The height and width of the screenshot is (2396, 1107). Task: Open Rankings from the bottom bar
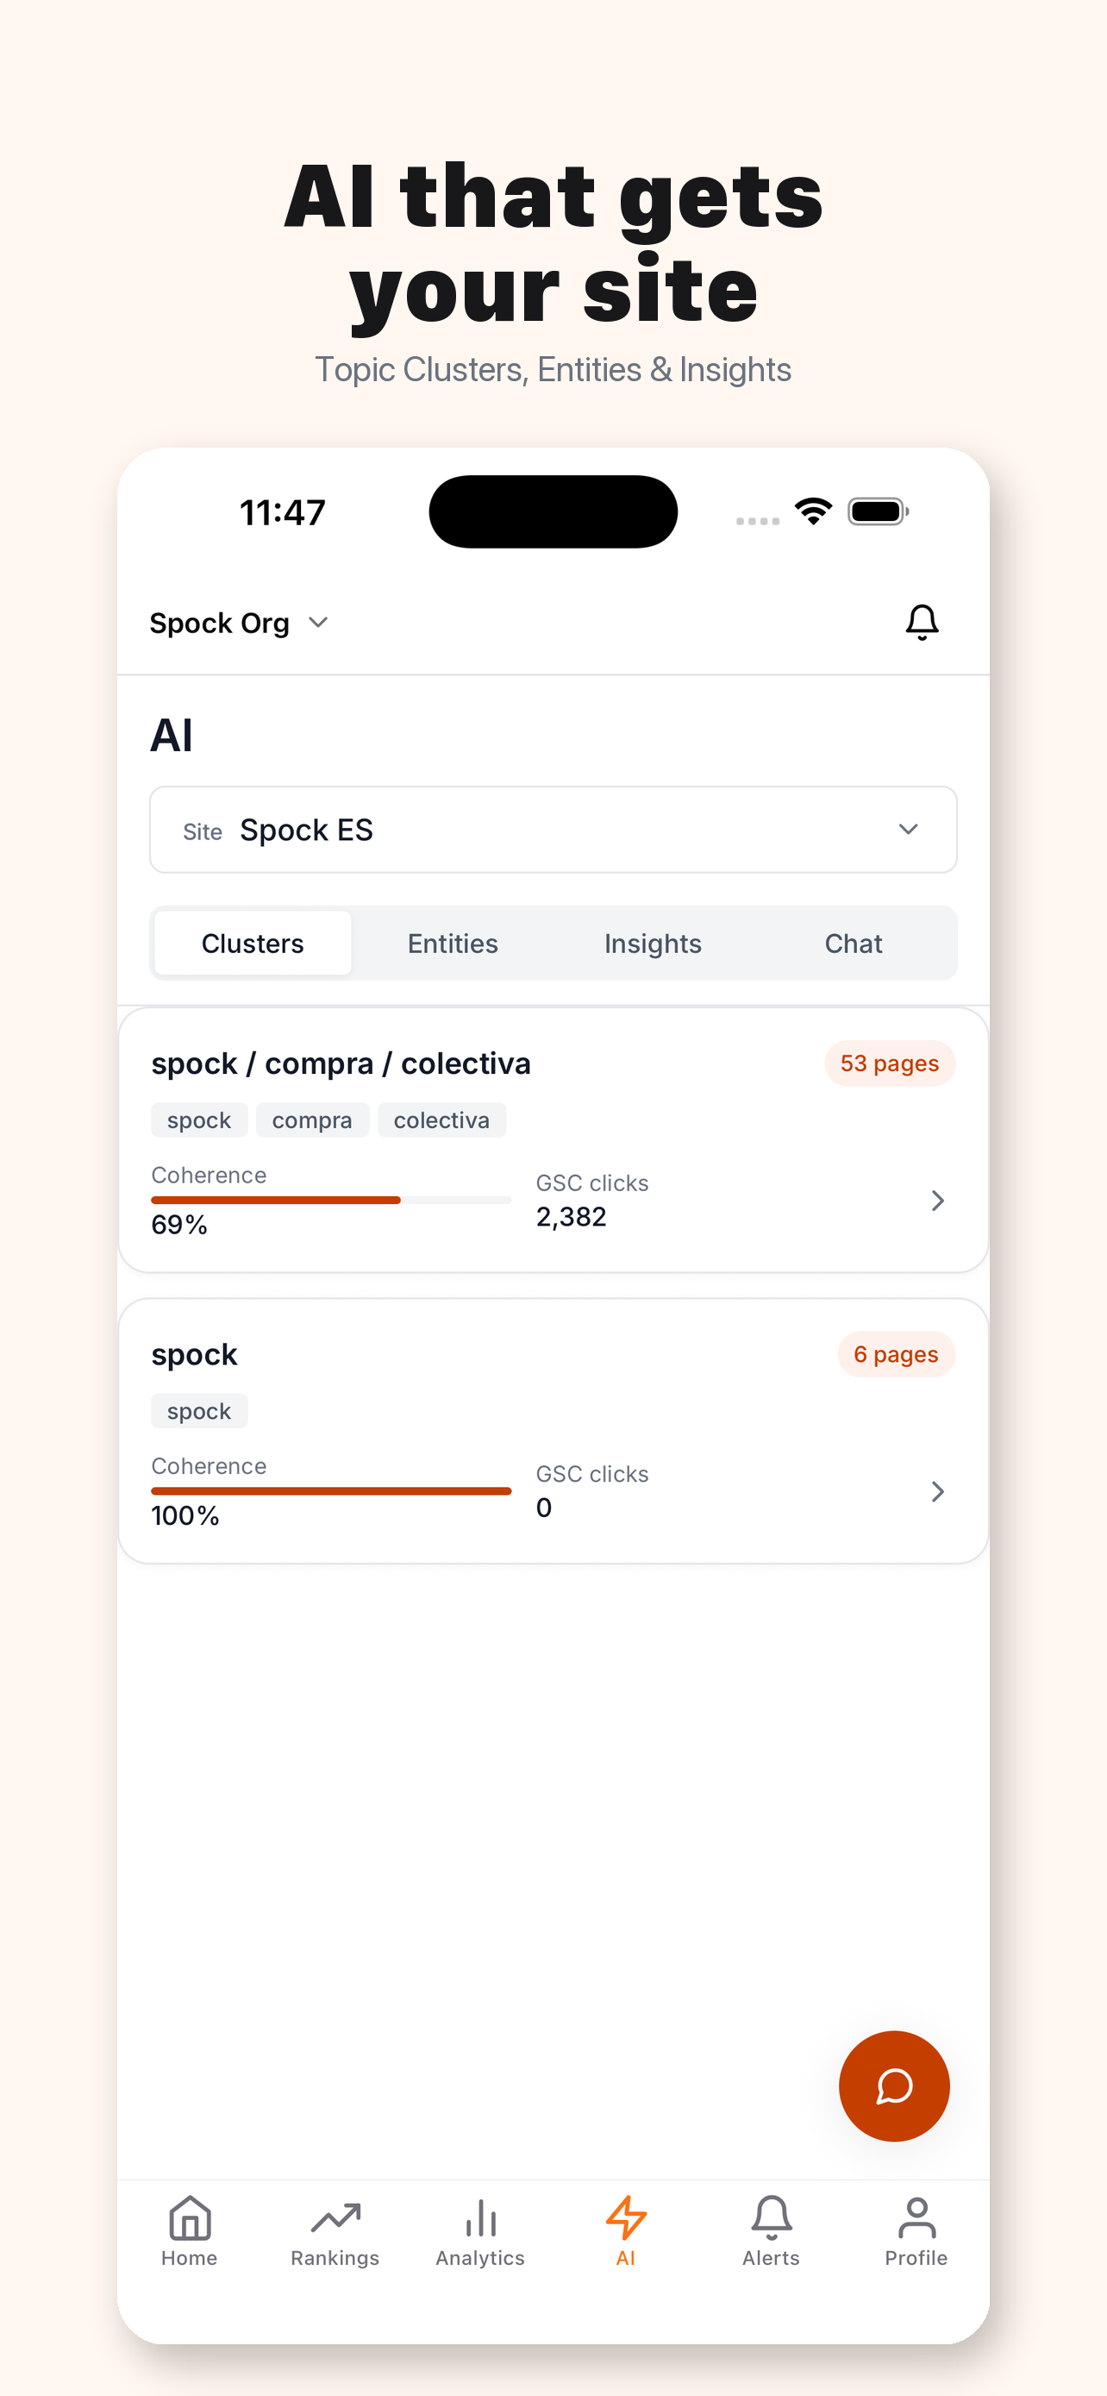(x=335, y=2231)
